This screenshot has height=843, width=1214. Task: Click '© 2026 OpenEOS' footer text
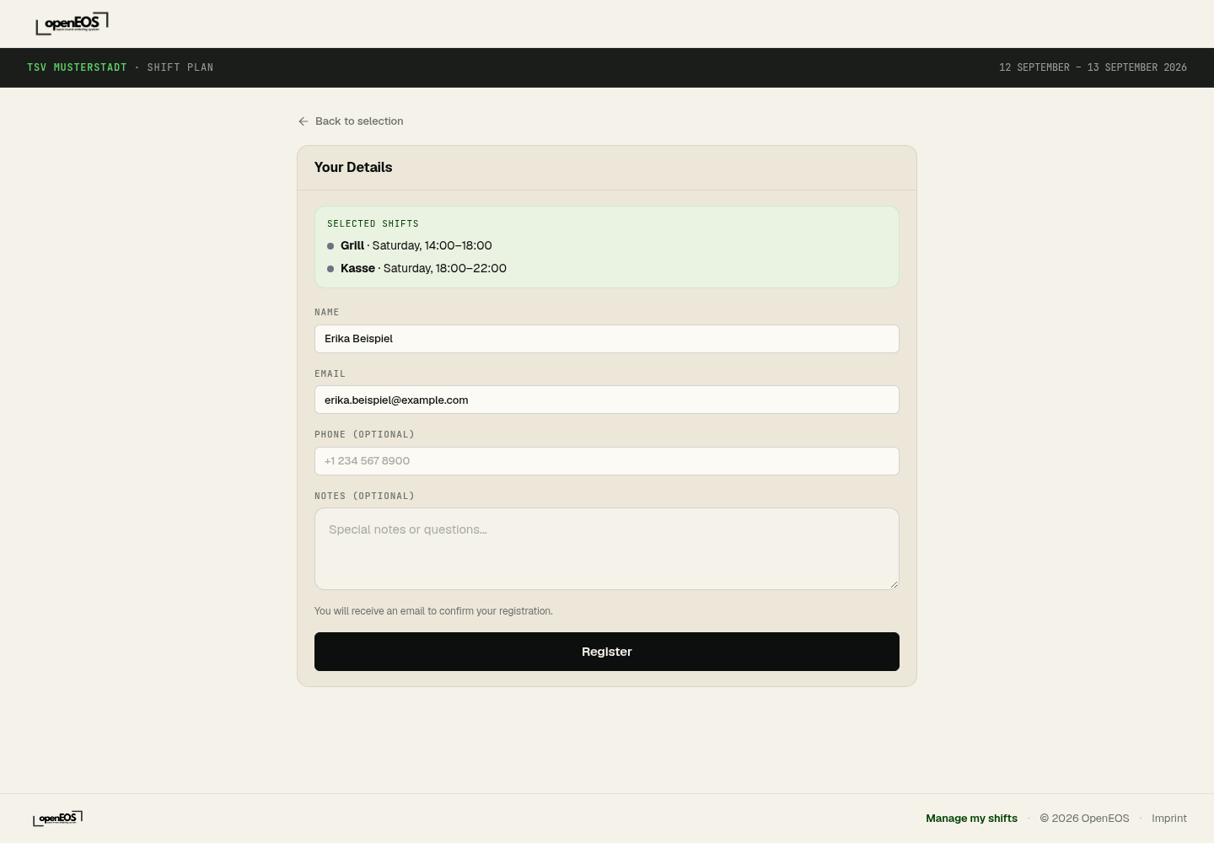[1084, 819]
